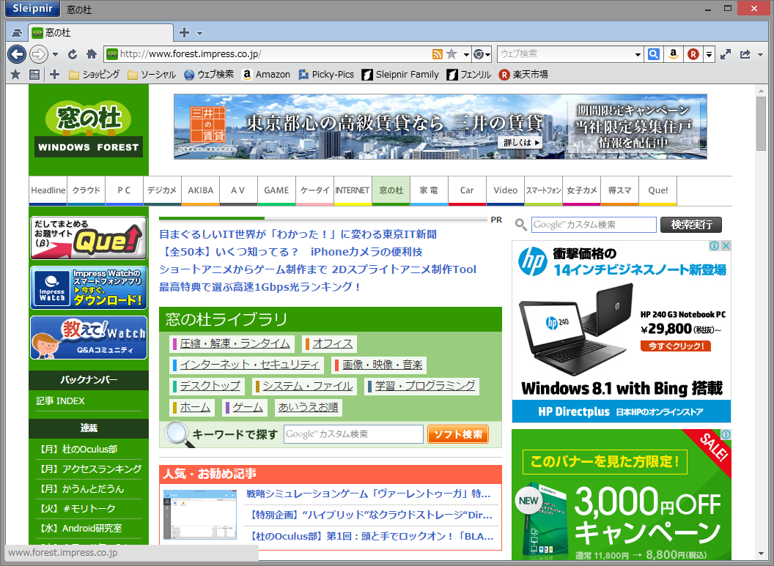Image resolution: width=774 pixels, height=566 pixels.
Task: Toggle the bookmark star next to the search box
Action: (x=451, y=54)
